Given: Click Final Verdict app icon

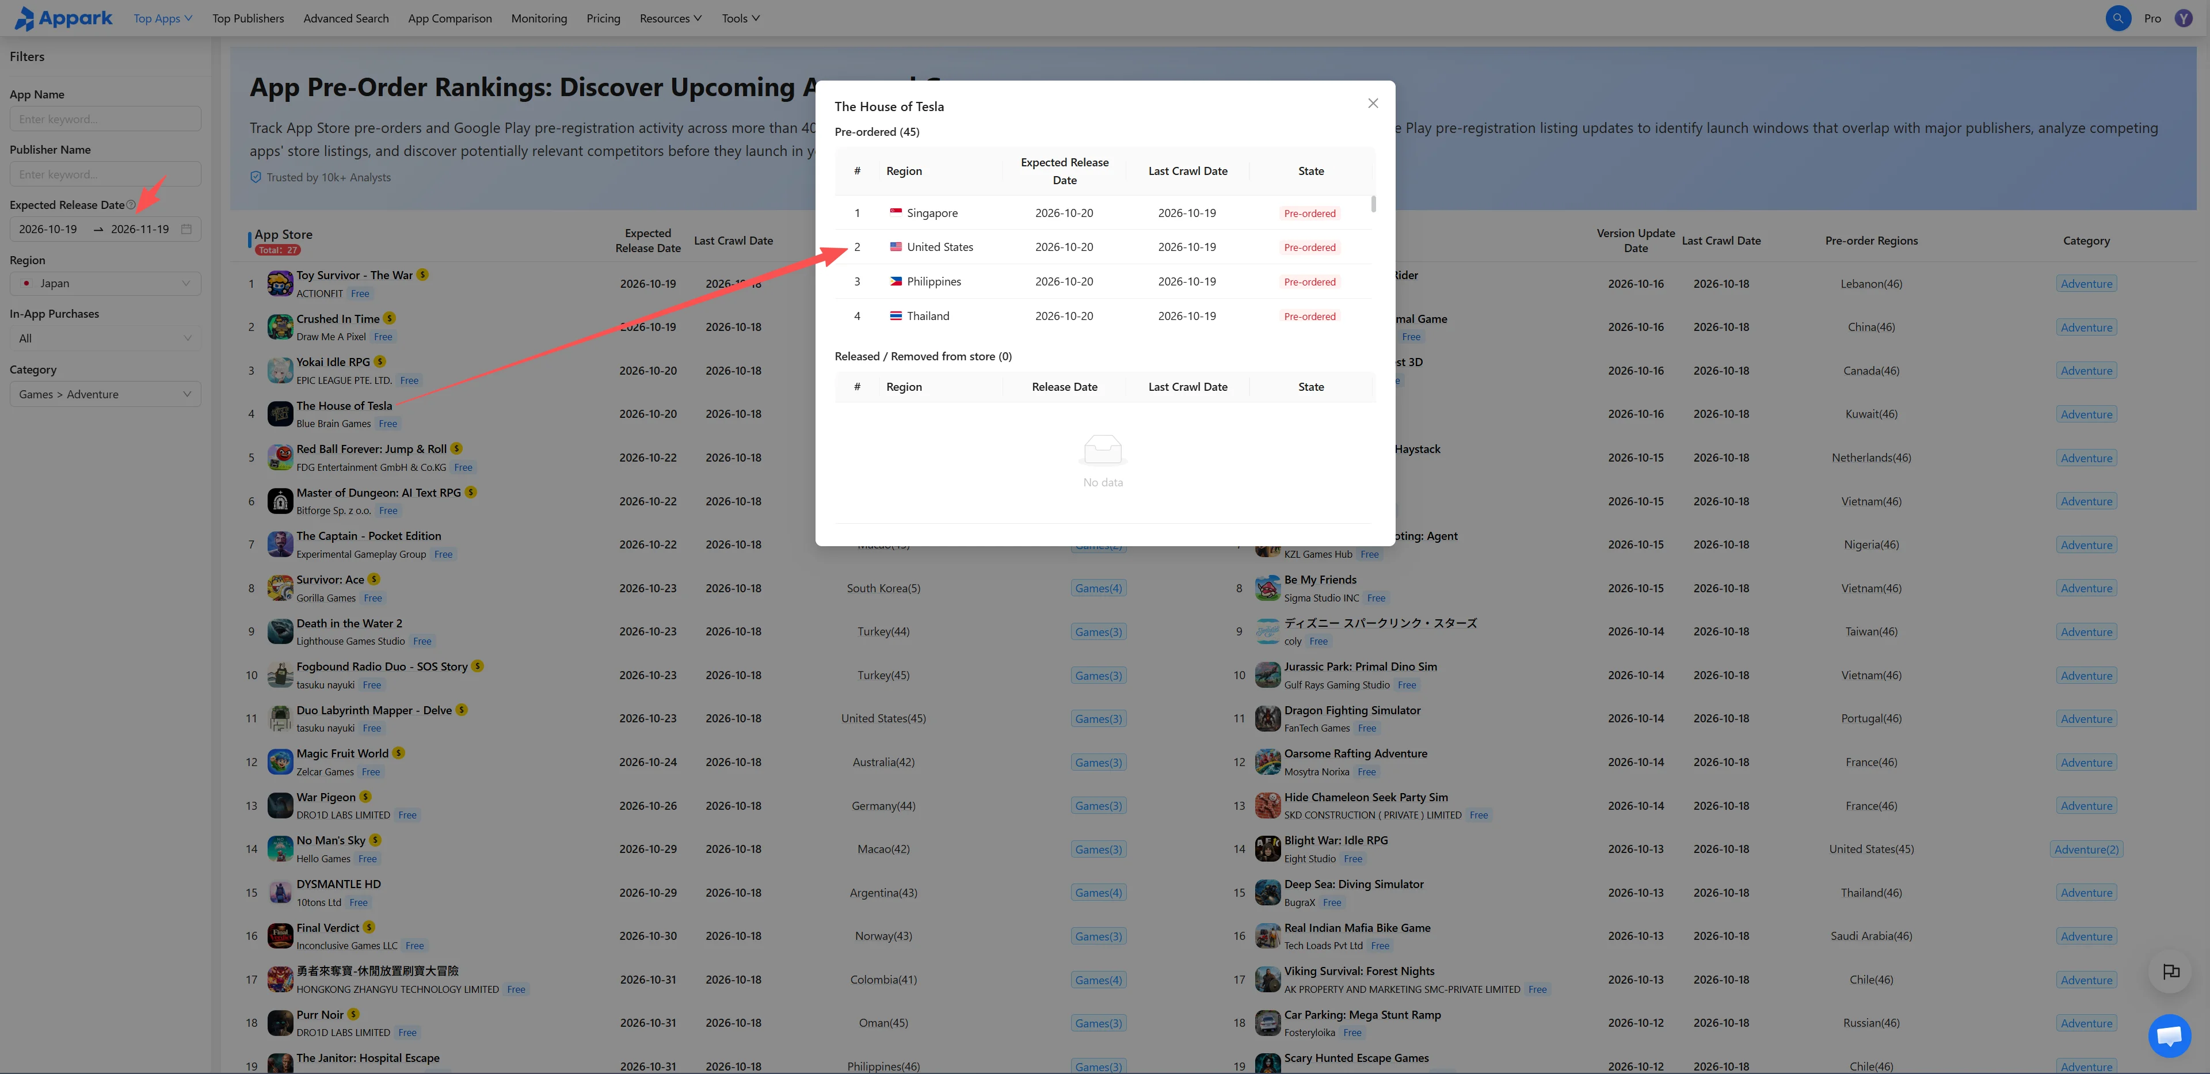Looking at the screenshot, I should click(x=280, y=936).
